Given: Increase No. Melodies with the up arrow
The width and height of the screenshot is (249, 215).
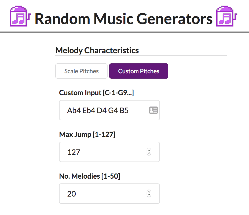Looking at the screenshot, I should coord(149,192).
